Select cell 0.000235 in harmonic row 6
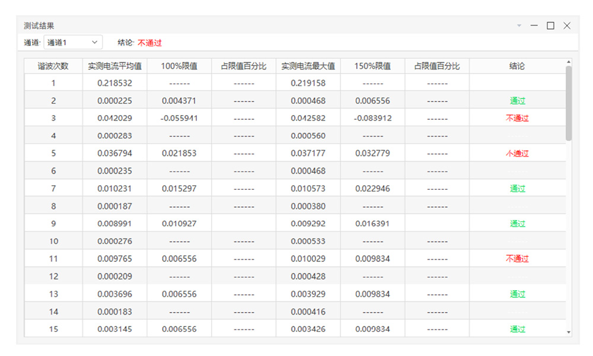The image size is (593, 356). [x=114, y=171]
